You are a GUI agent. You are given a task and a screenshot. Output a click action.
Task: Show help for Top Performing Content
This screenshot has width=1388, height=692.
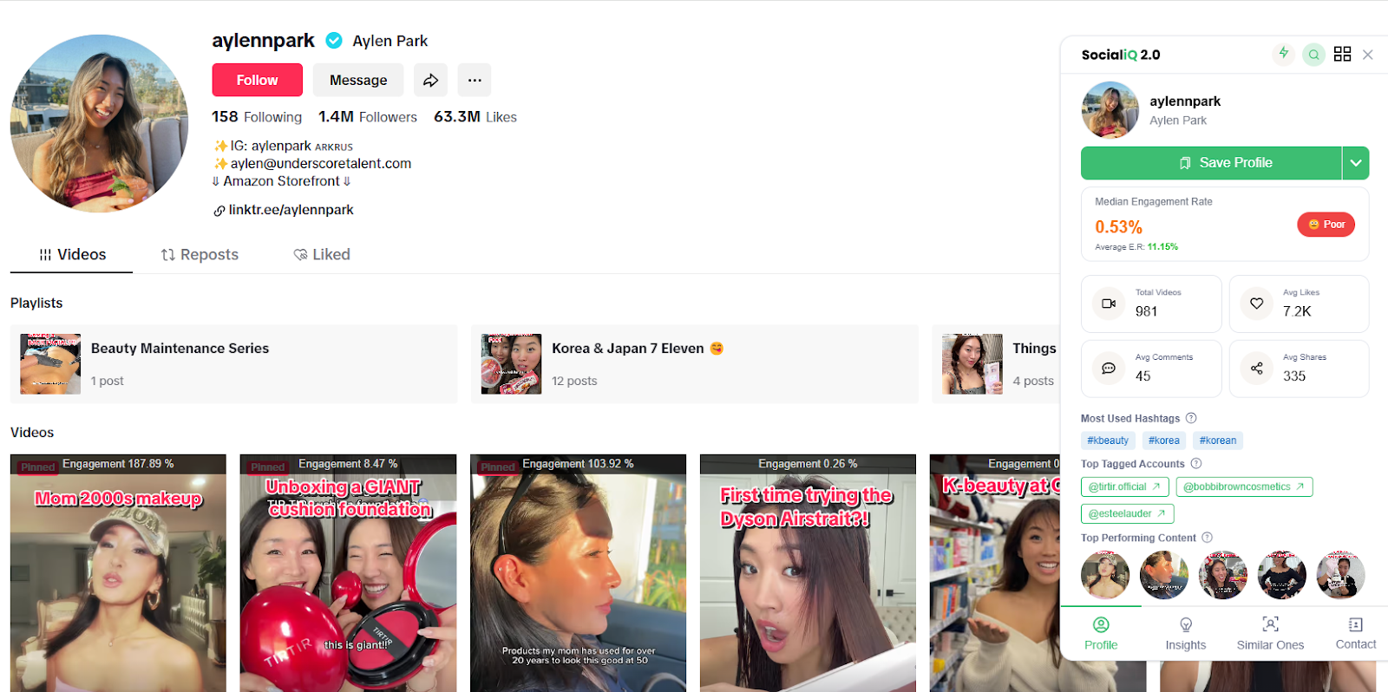(x=1208, y=538)
